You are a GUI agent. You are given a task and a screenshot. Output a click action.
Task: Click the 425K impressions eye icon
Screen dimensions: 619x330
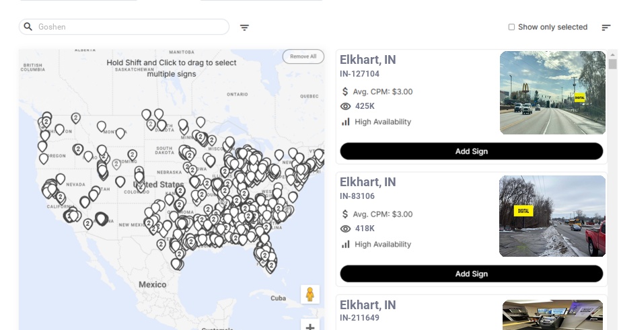(346, 106)
